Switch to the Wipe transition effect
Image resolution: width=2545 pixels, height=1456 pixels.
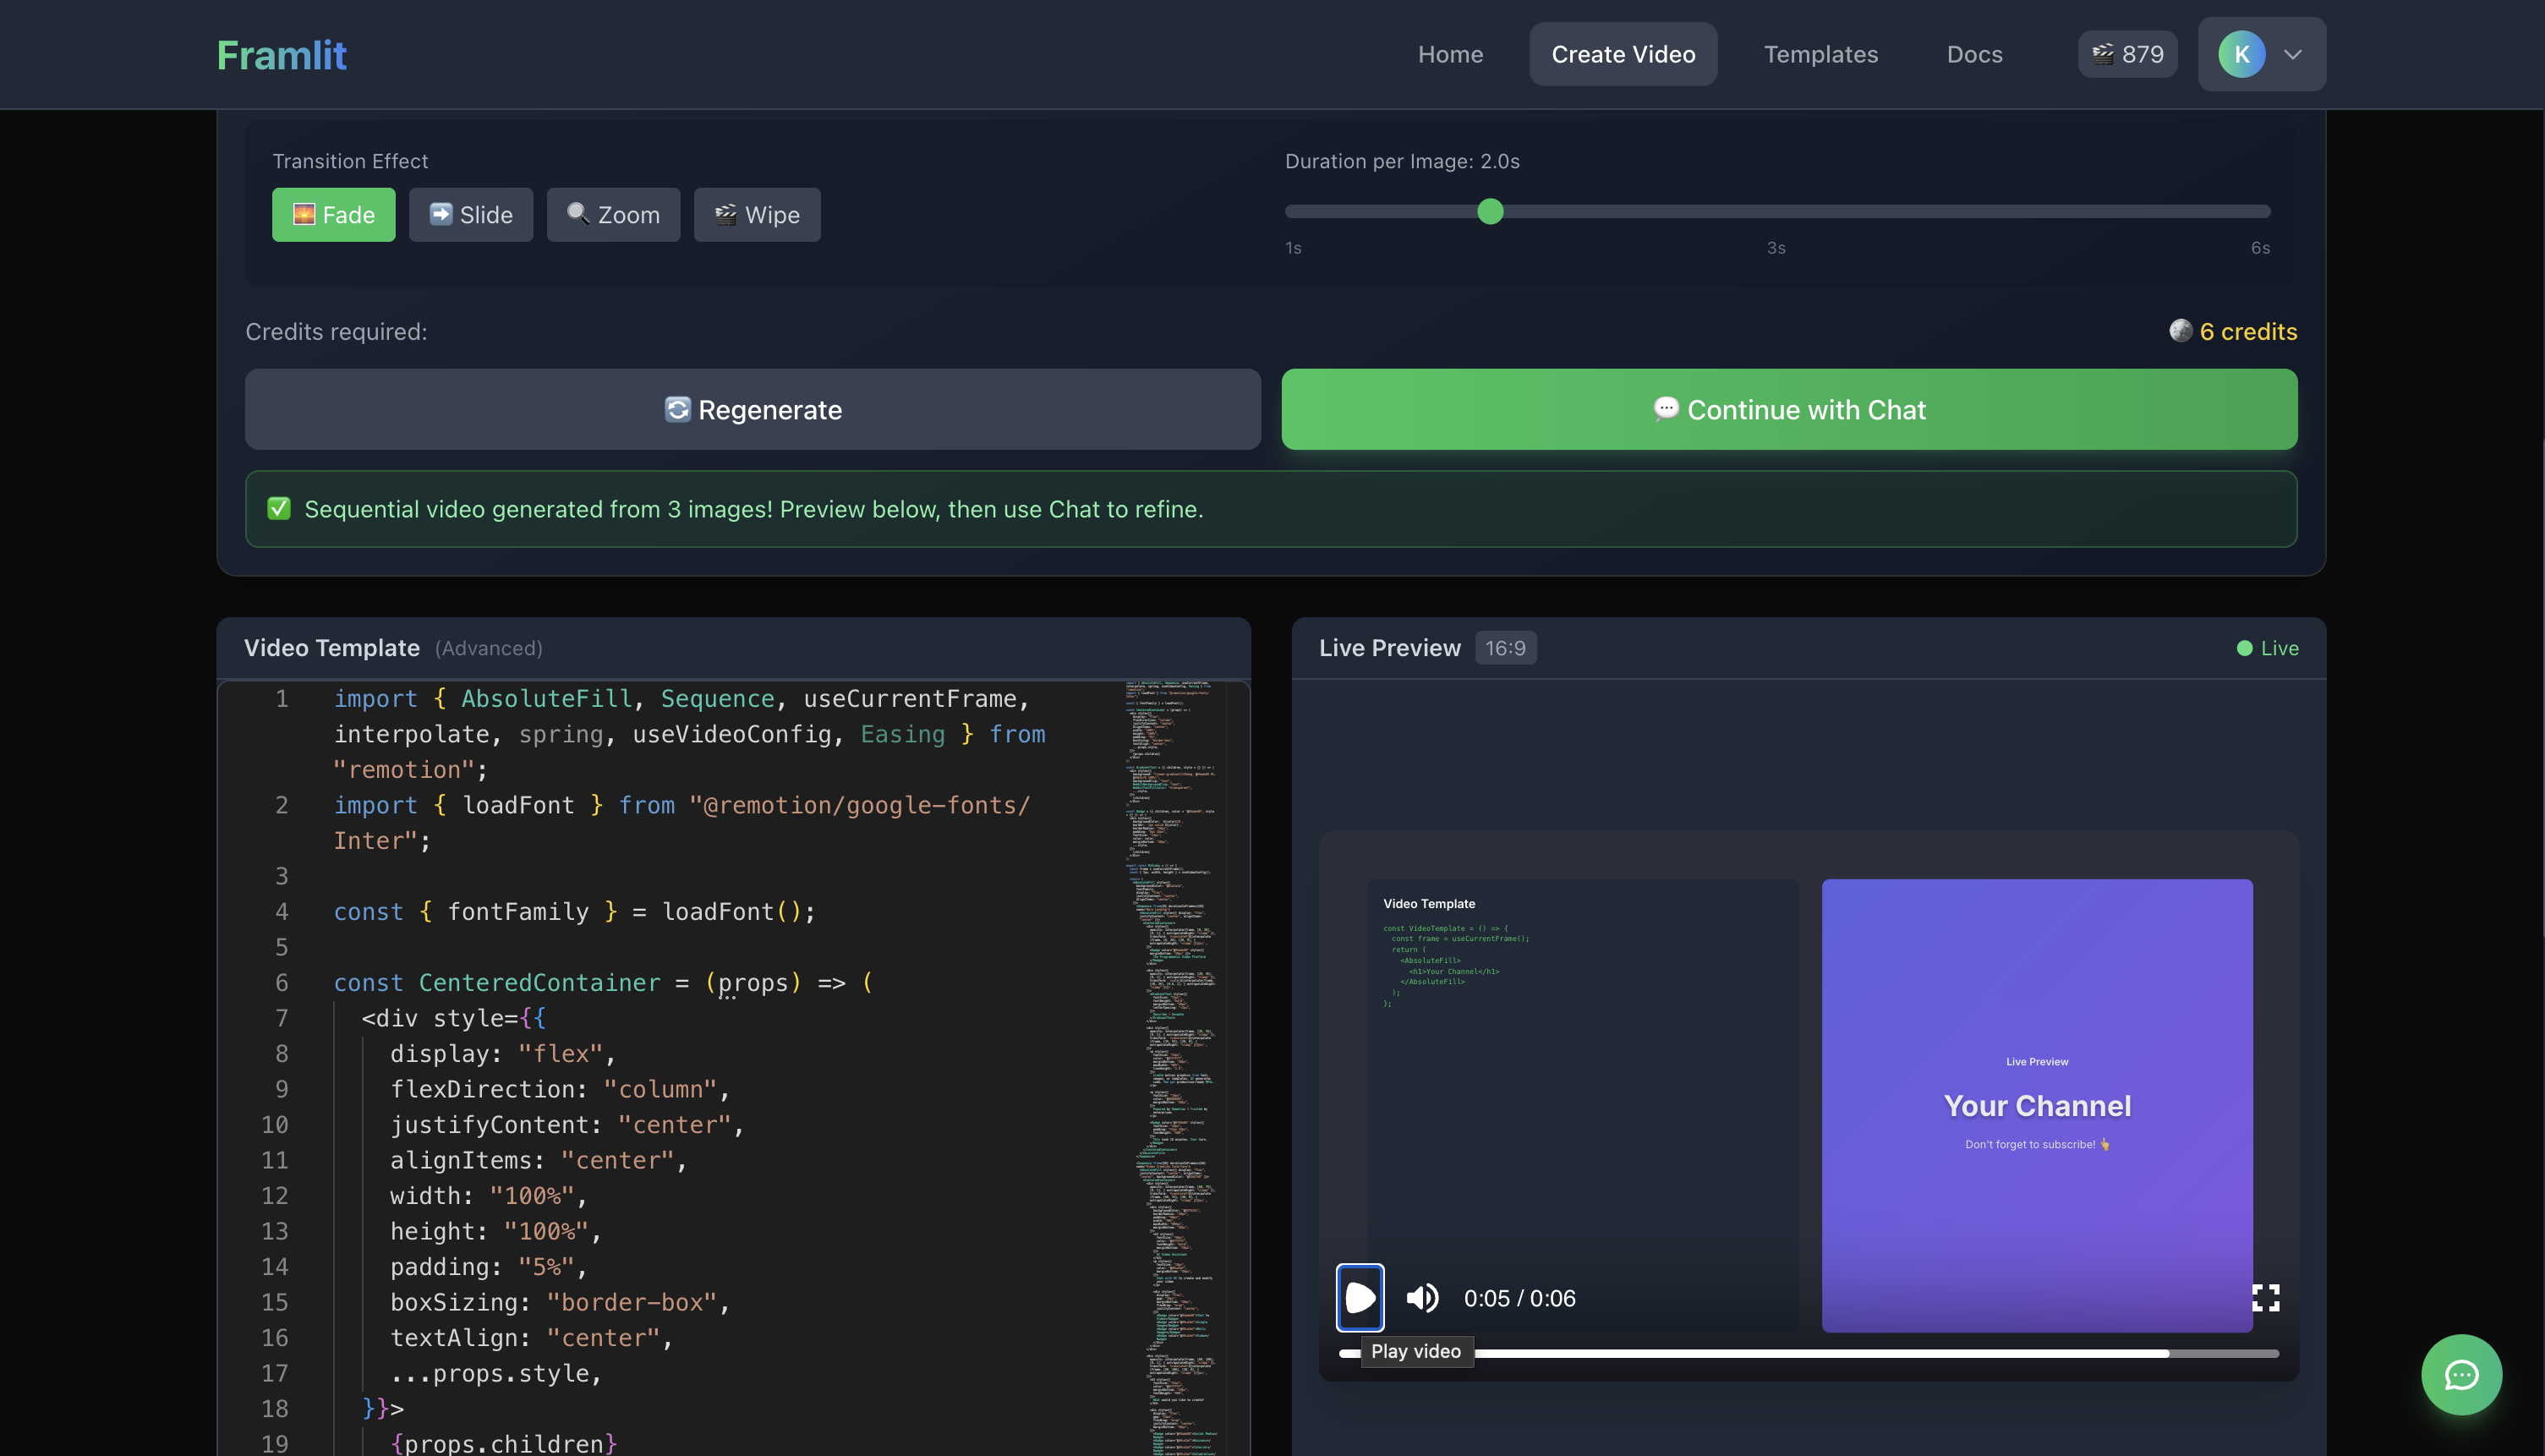pyautogui.click(x=757, y=215)
